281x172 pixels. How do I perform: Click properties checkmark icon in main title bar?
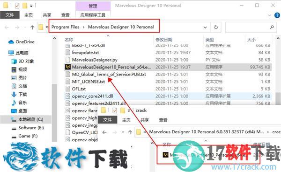17,6
